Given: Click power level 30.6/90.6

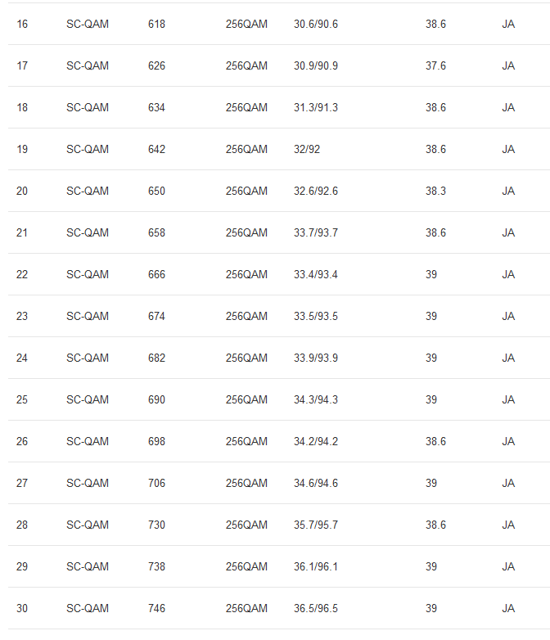Looking at the screenshot, I should (316, 25).
